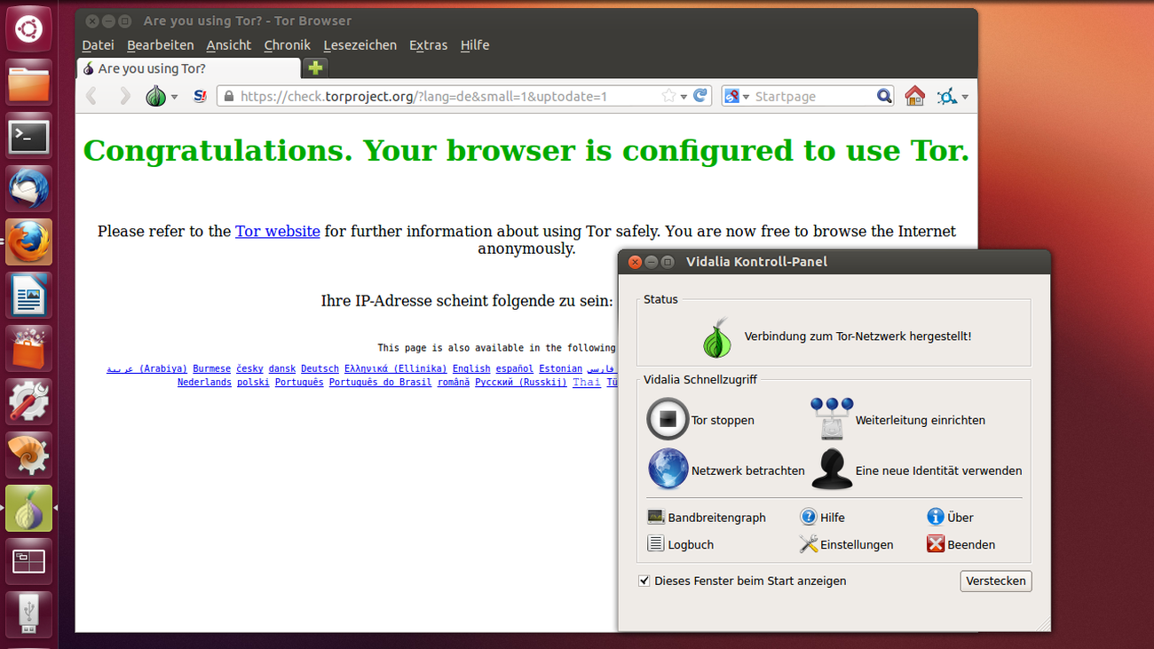Screen dimensions: 1154x649
Task: Click the browser home button
Action: [914, 96]
